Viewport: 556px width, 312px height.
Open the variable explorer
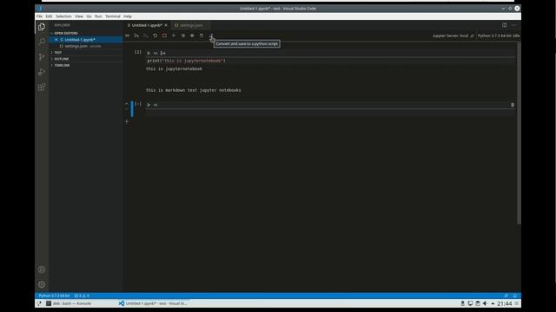[192, 36]
